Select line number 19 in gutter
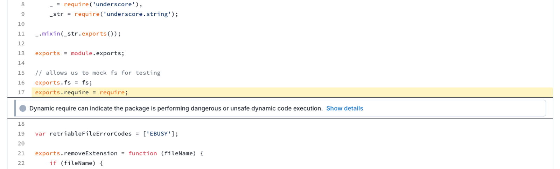560x169 pixels. pos(21,133)
